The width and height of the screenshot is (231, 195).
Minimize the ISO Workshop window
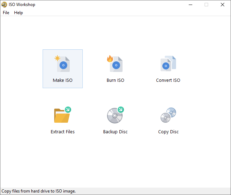pyautogui.click(x=191, y=5)
